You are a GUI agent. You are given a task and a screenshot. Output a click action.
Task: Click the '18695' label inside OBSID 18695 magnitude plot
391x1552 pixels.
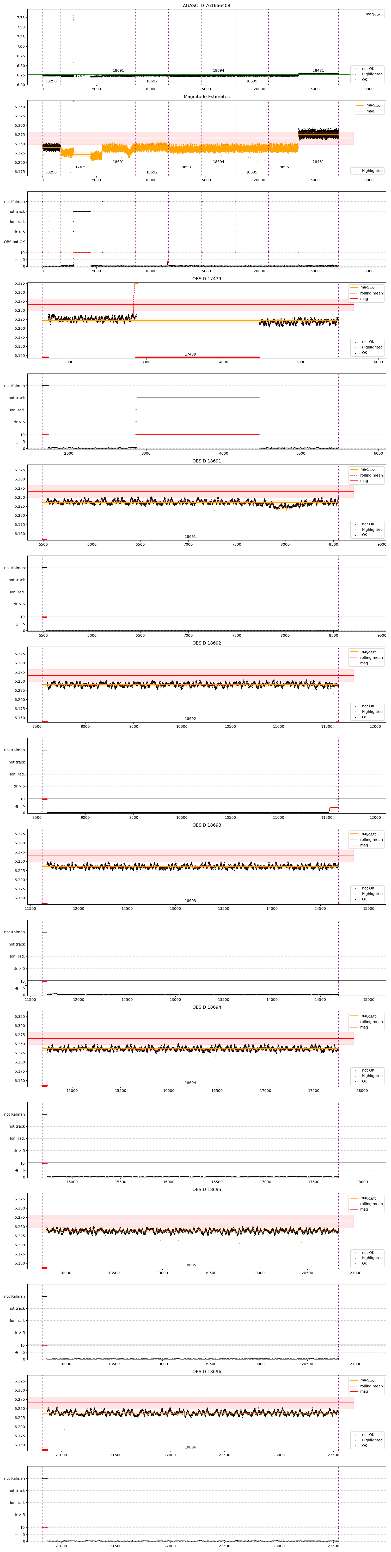pos(190,1265)
